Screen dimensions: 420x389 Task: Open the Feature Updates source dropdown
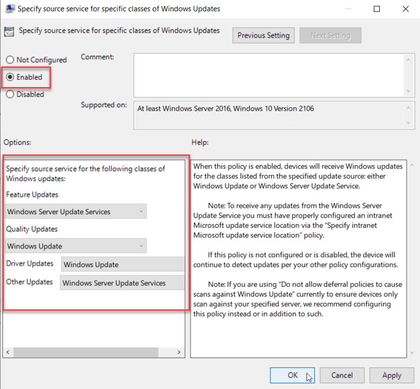[76, 212]
